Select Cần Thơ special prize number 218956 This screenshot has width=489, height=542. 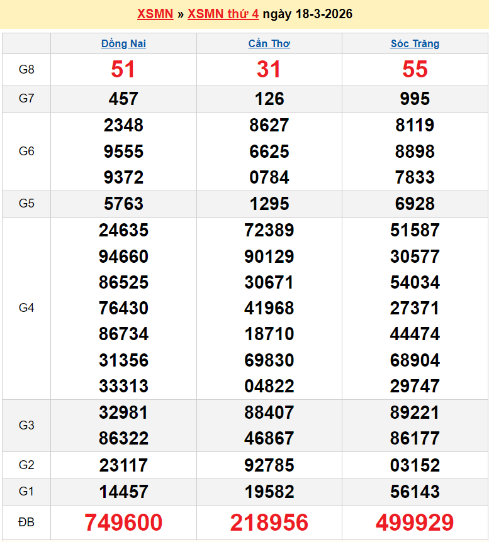point(269,523)
